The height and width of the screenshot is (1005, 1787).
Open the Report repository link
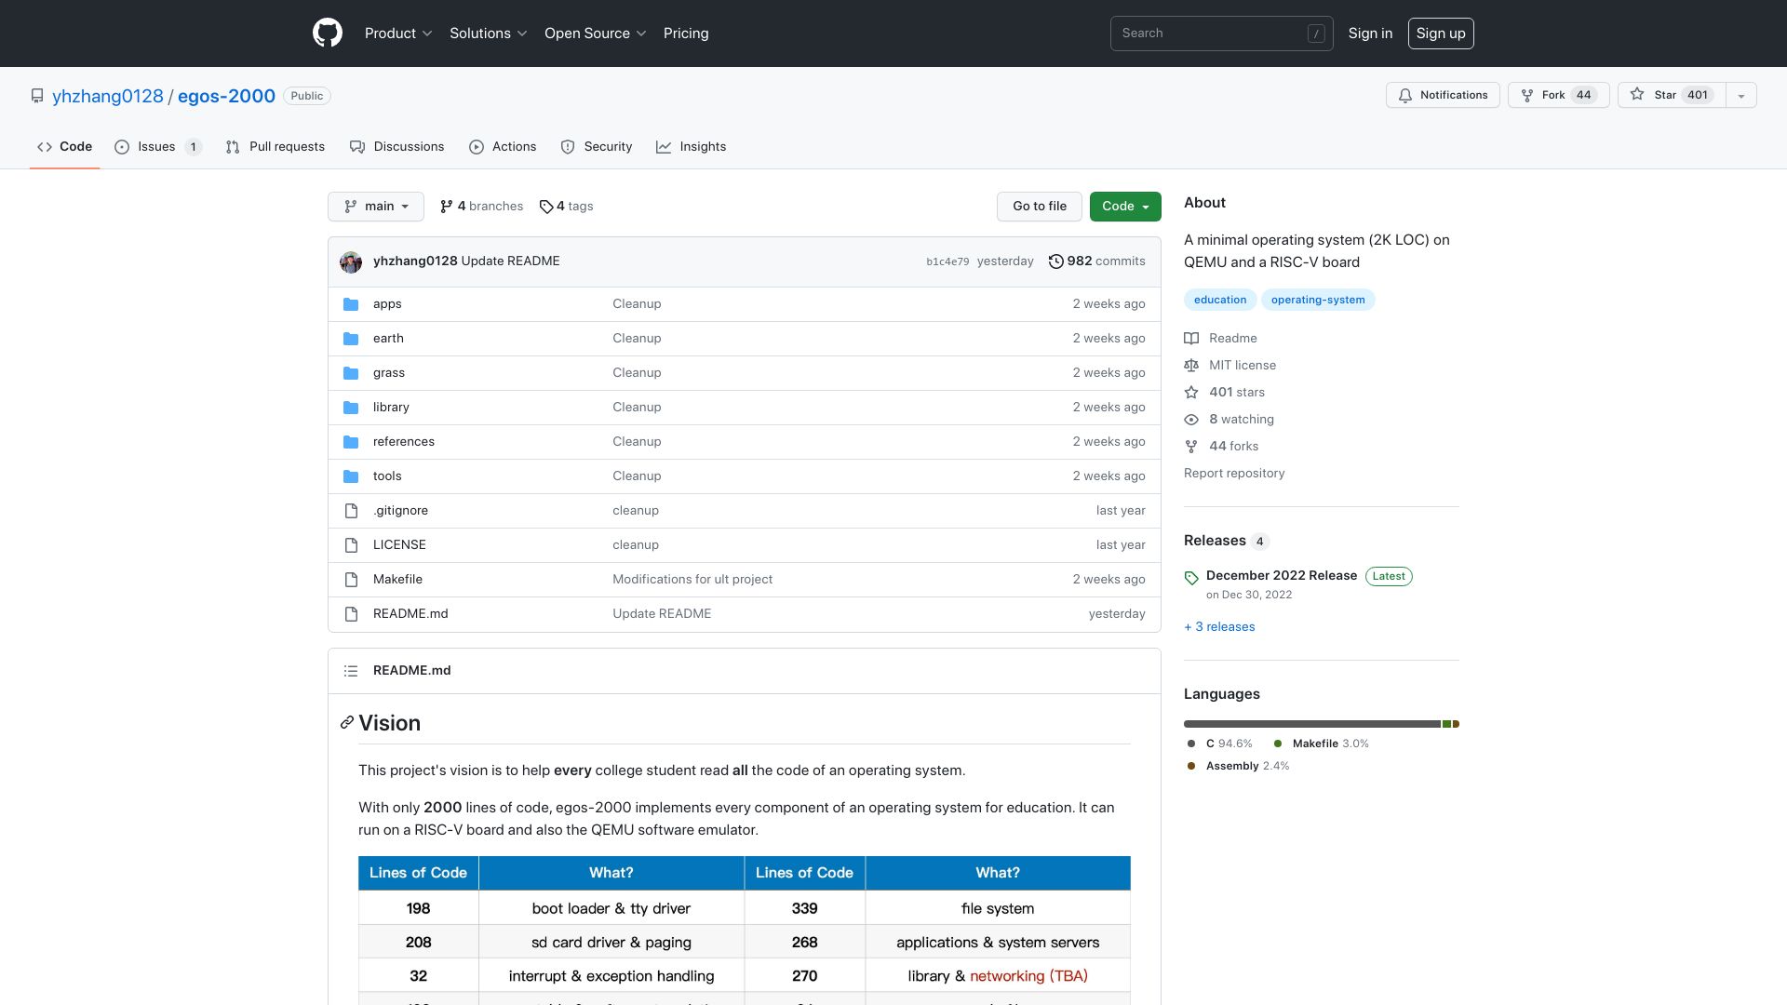coord(1234,474)
